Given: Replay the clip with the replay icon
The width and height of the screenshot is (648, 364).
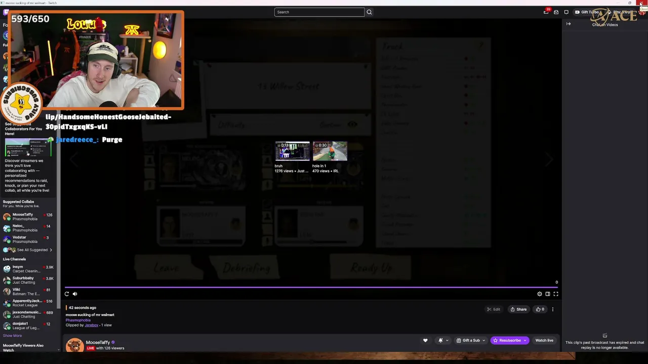Looking at the screenshot, I should [67, 294].
